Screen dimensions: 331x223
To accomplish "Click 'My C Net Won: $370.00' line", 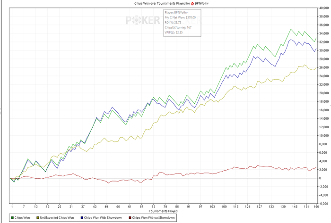I will [180, 17].
